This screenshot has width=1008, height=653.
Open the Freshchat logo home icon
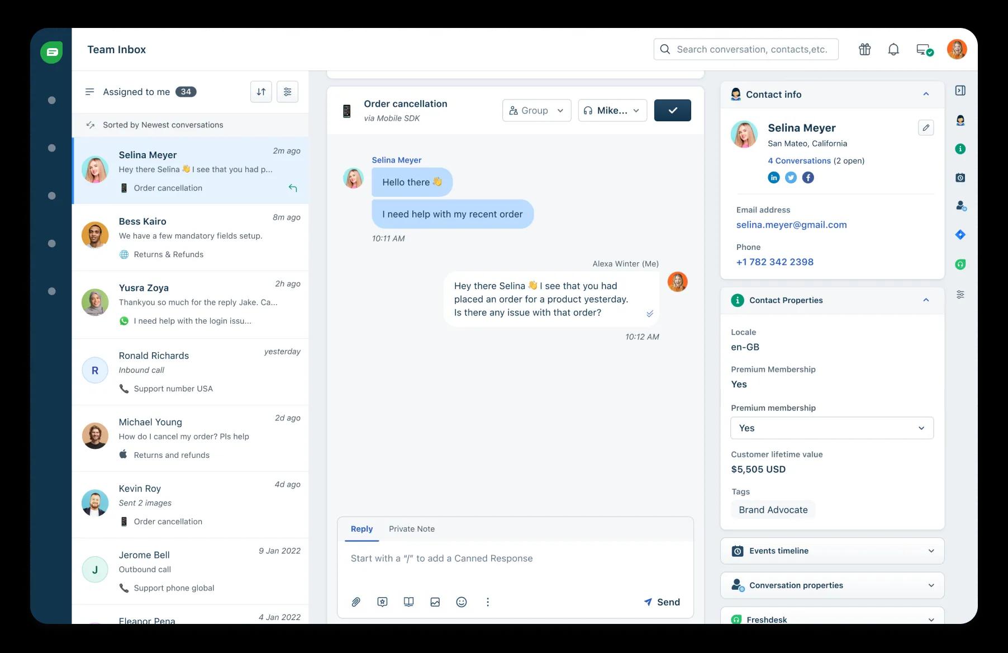tap(51, 52)
